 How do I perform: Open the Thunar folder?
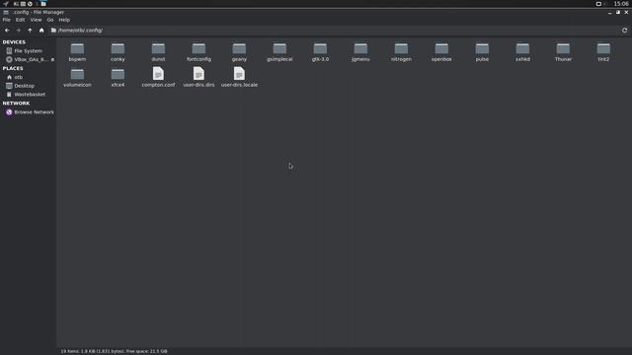(563, 52)
